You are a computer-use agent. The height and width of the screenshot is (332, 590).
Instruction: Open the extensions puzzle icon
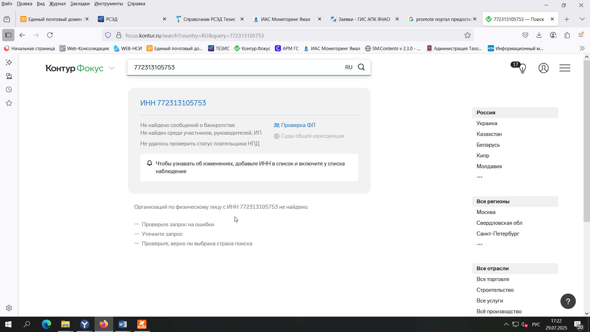pyautogui.click(x=567, y=35)
